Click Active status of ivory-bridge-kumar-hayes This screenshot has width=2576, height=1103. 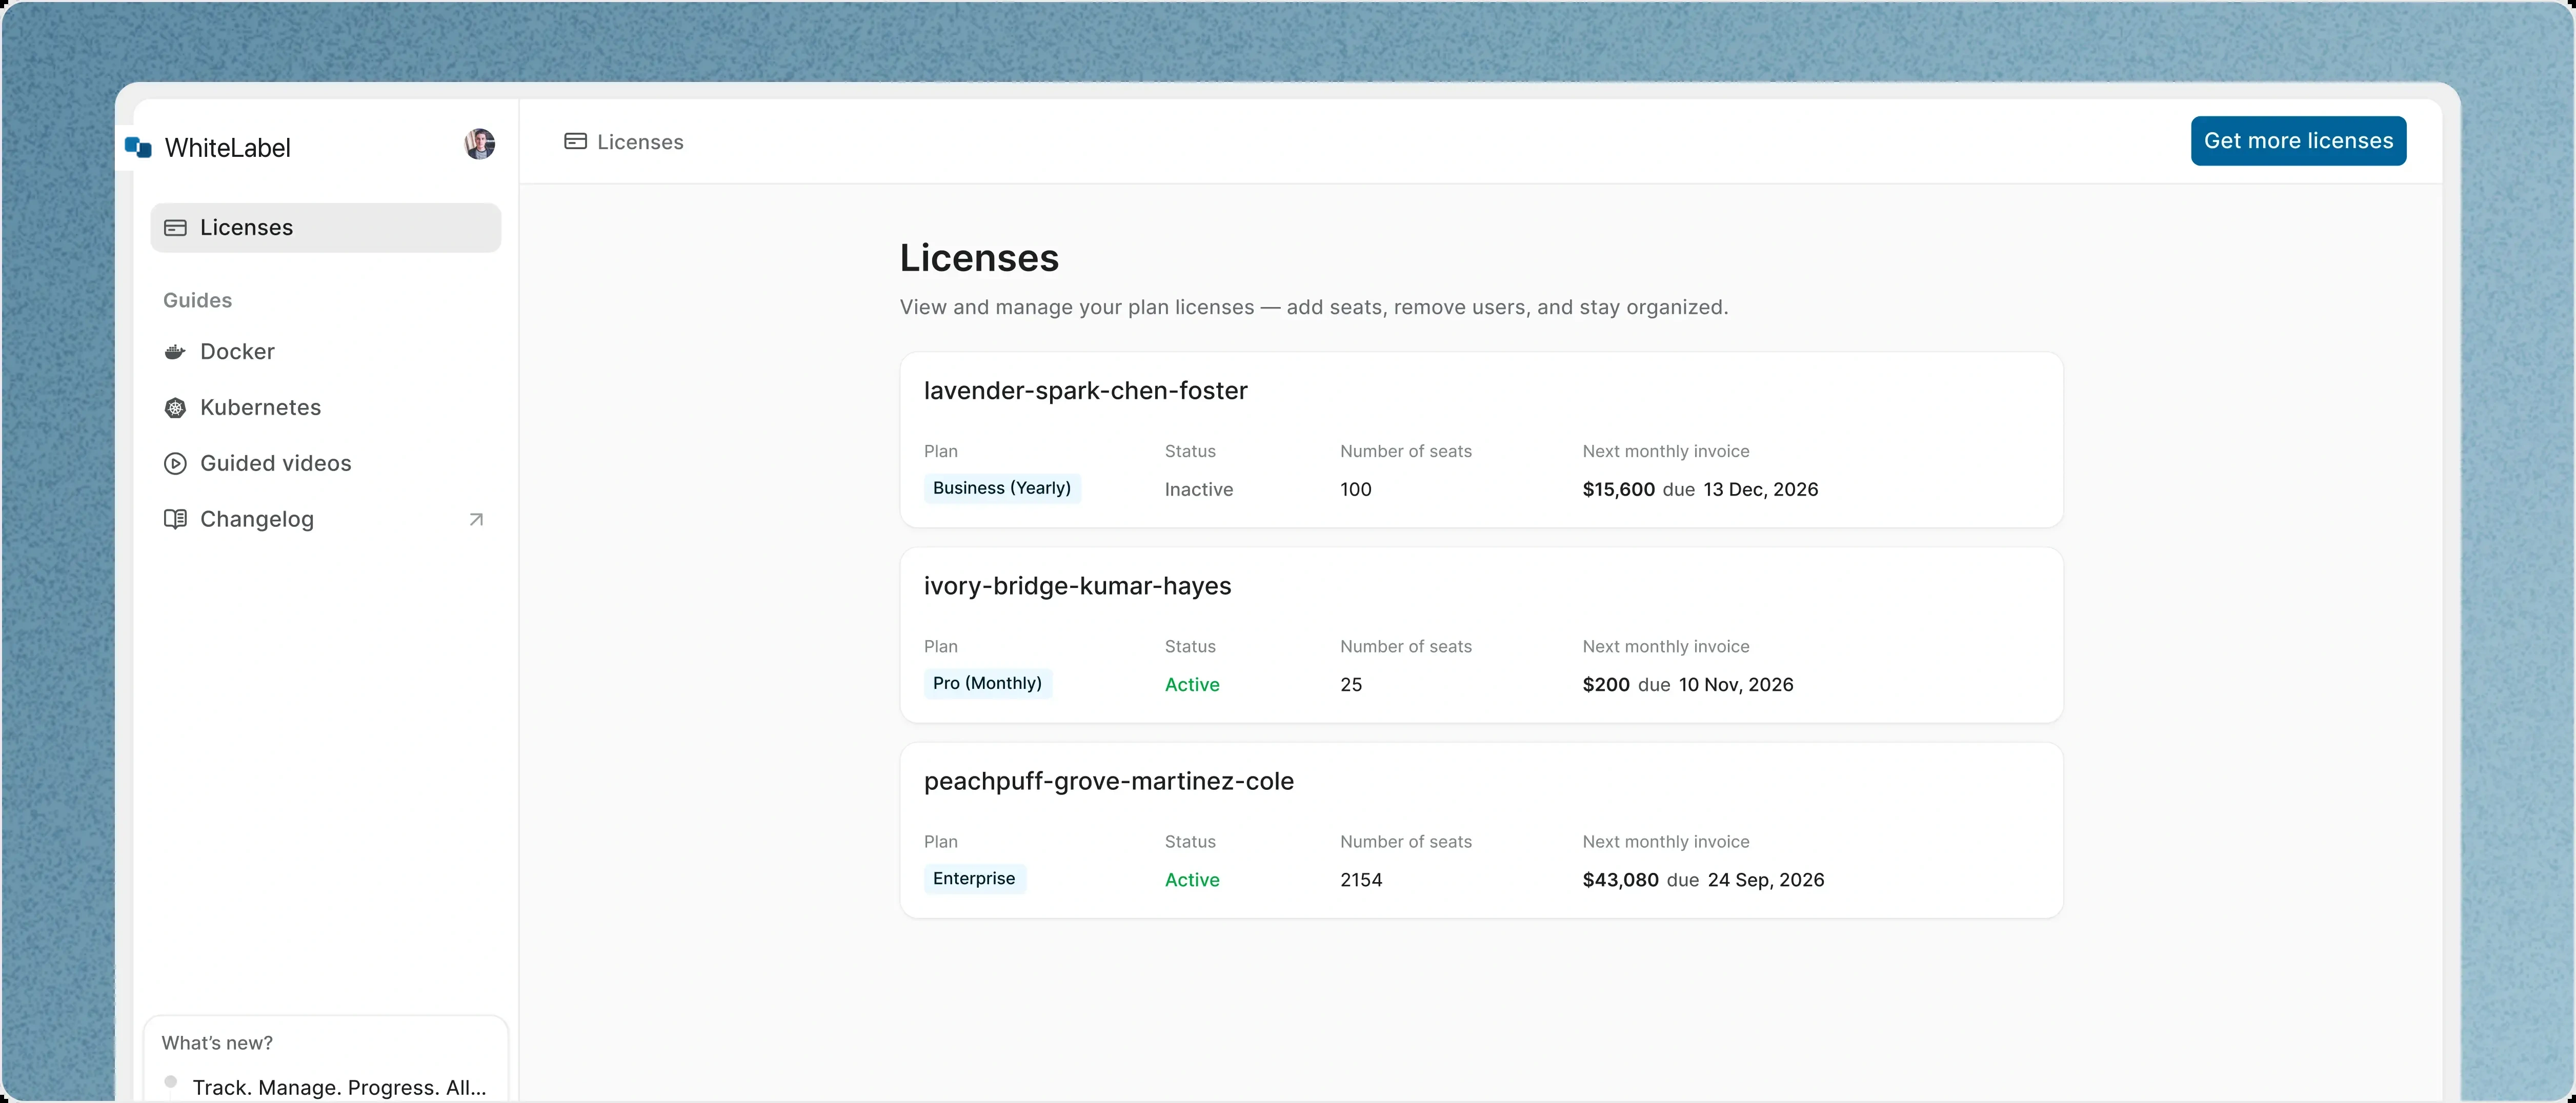pyautogui.click(x=1192, y=685)
